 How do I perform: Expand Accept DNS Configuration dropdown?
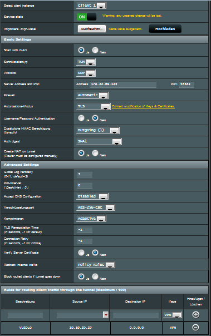pyautogui.click(x=92, y=196)
